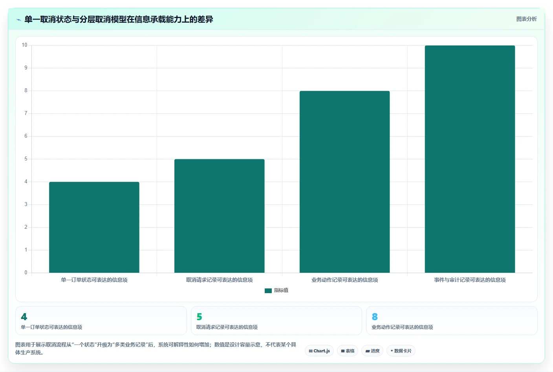Click the bar for 取消请求记录可表达的信息项
The height and width of the screenshot is (372, 553).
(220, 216)
